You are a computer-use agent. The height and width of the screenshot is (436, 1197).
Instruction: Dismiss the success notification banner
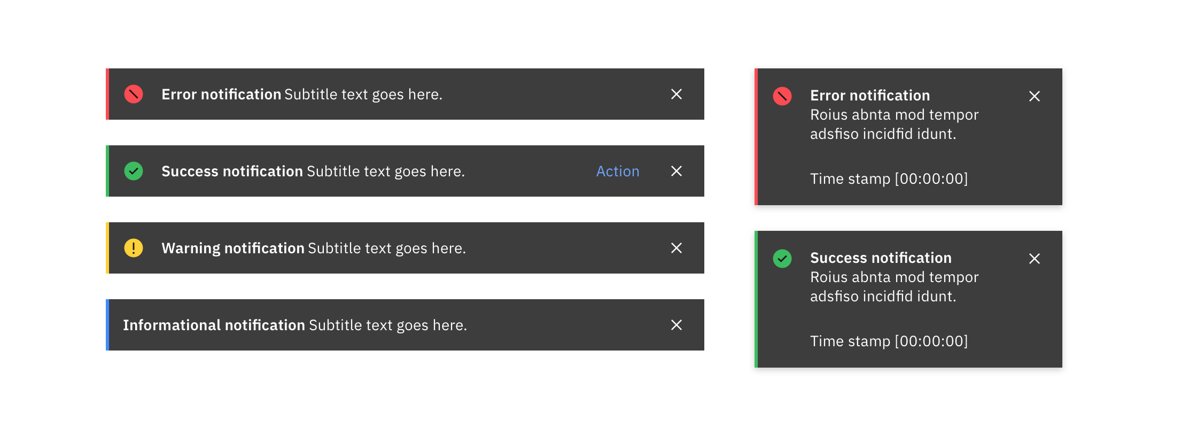point(676,171)
